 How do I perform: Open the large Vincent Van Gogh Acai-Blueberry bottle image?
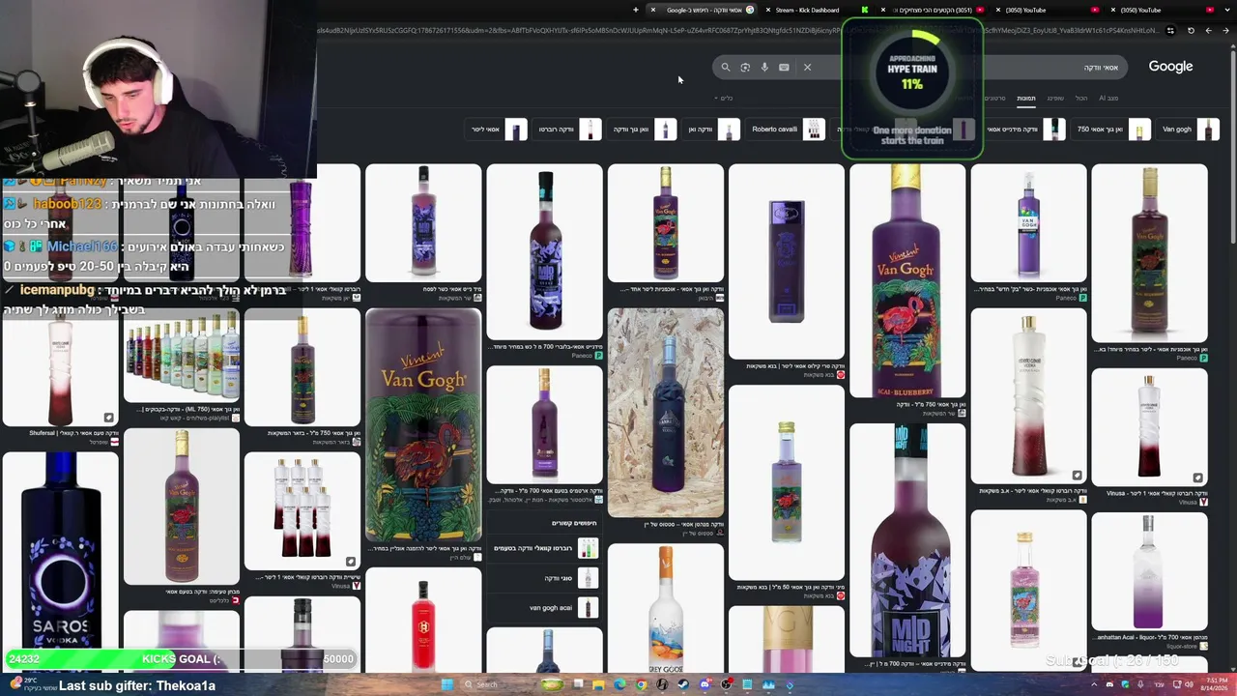906,280
